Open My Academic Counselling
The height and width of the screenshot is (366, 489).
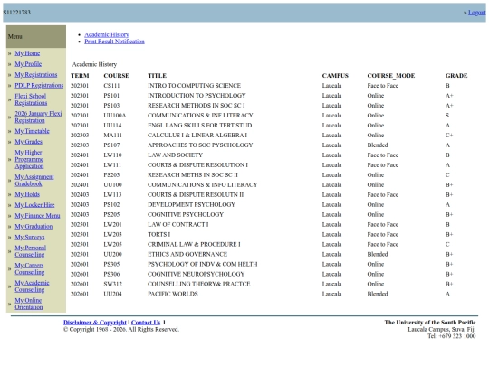point(32,286)
